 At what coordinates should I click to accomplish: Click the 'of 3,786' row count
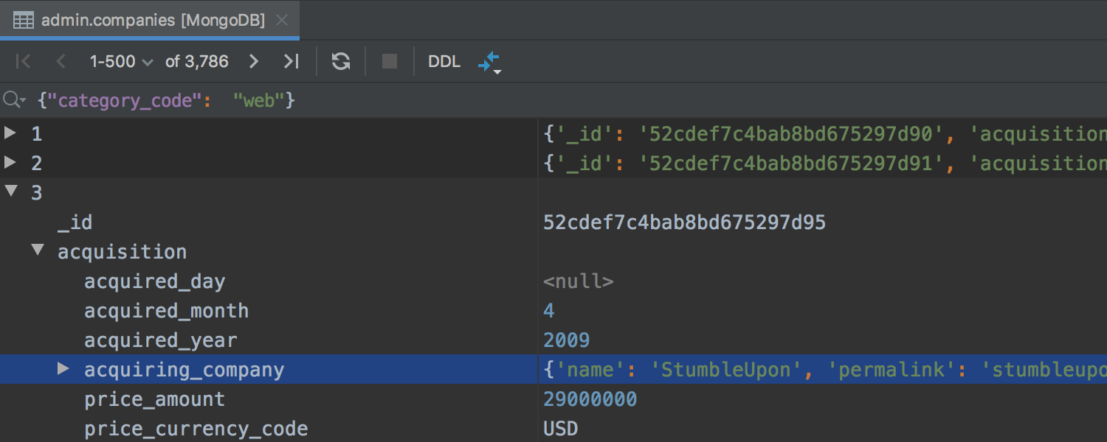click(x=197, y=62)
